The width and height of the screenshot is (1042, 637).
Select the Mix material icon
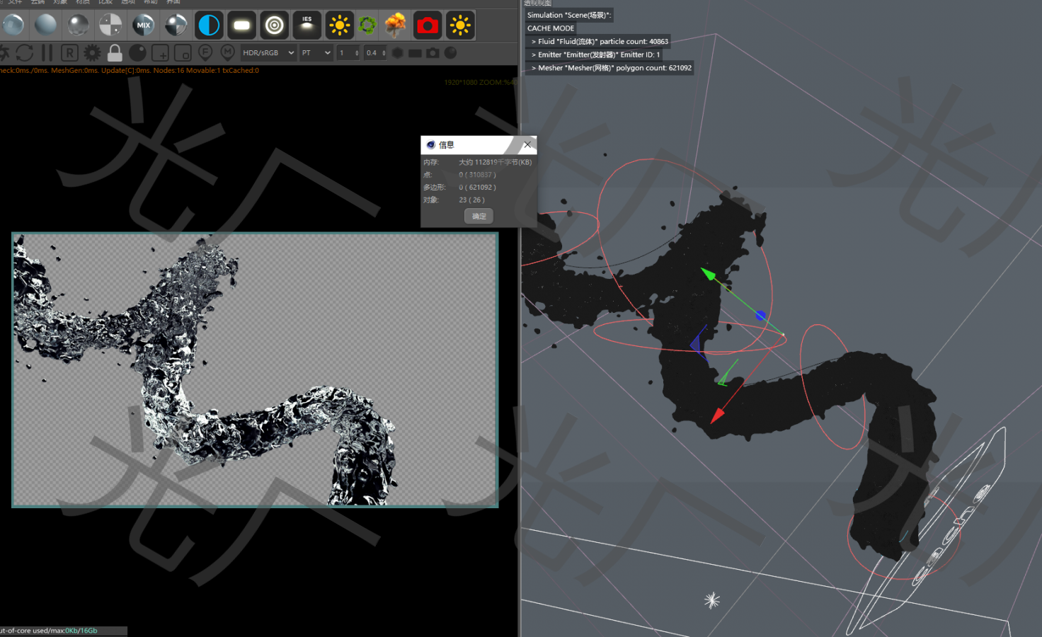tap(144, 25)
